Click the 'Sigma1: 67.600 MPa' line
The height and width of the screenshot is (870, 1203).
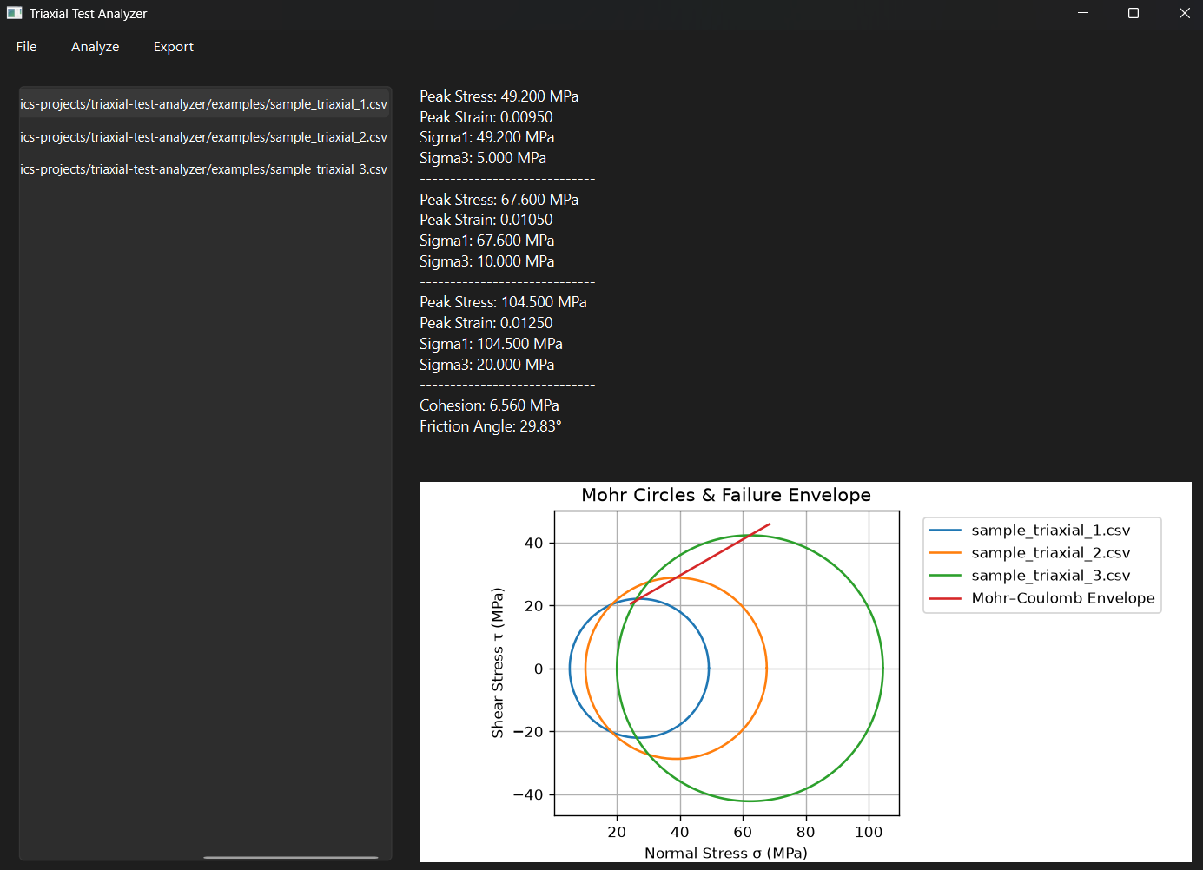pos(486,241)
